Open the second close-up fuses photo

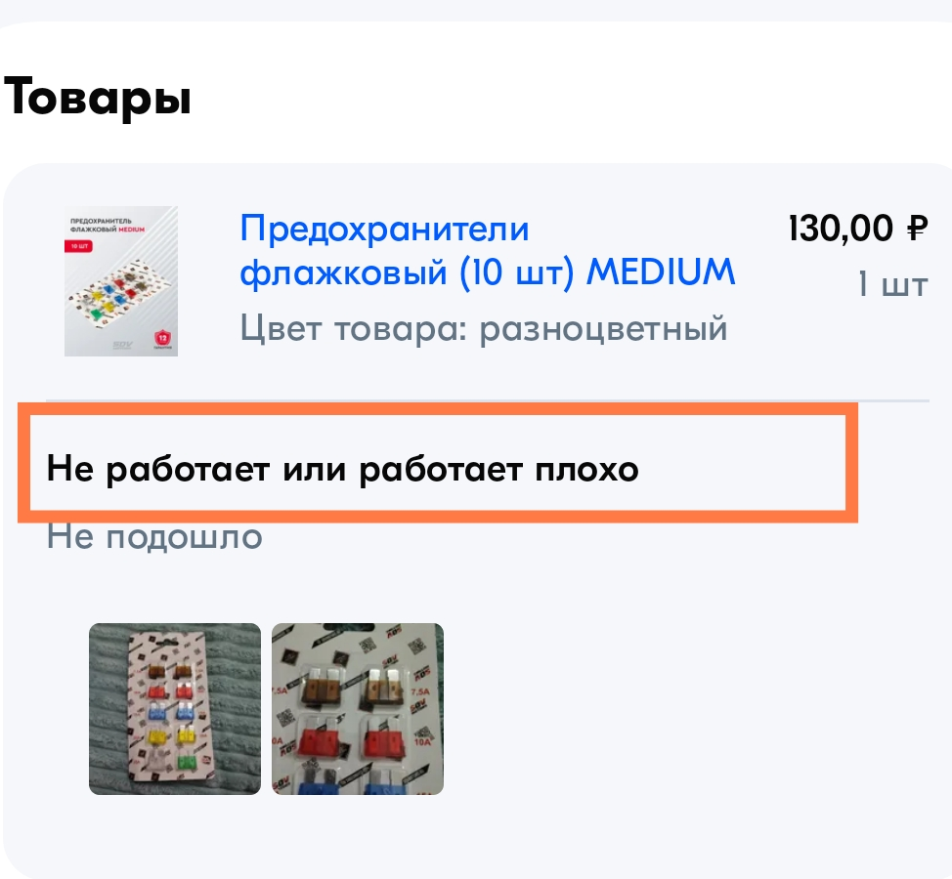pos(358,708)
